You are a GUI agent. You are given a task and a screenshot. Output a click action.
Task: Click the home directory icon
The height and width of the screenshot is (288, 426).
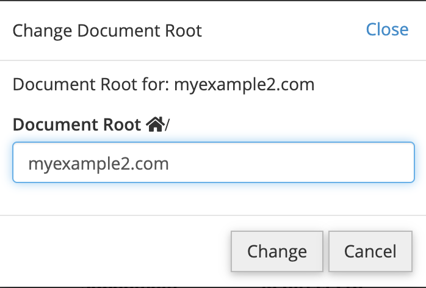pos(154,125)
